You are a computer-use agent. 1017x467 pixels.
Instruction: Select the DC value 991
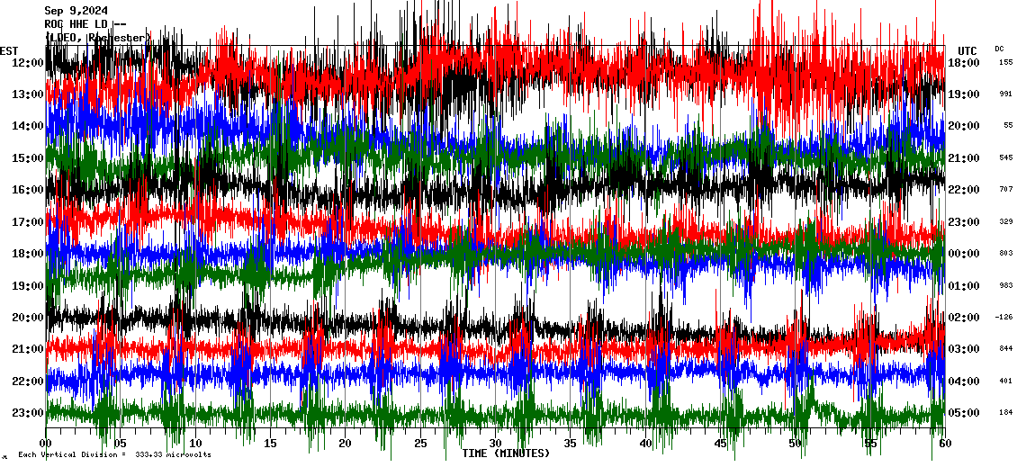pyautogui.click(x=1005, y=94)
